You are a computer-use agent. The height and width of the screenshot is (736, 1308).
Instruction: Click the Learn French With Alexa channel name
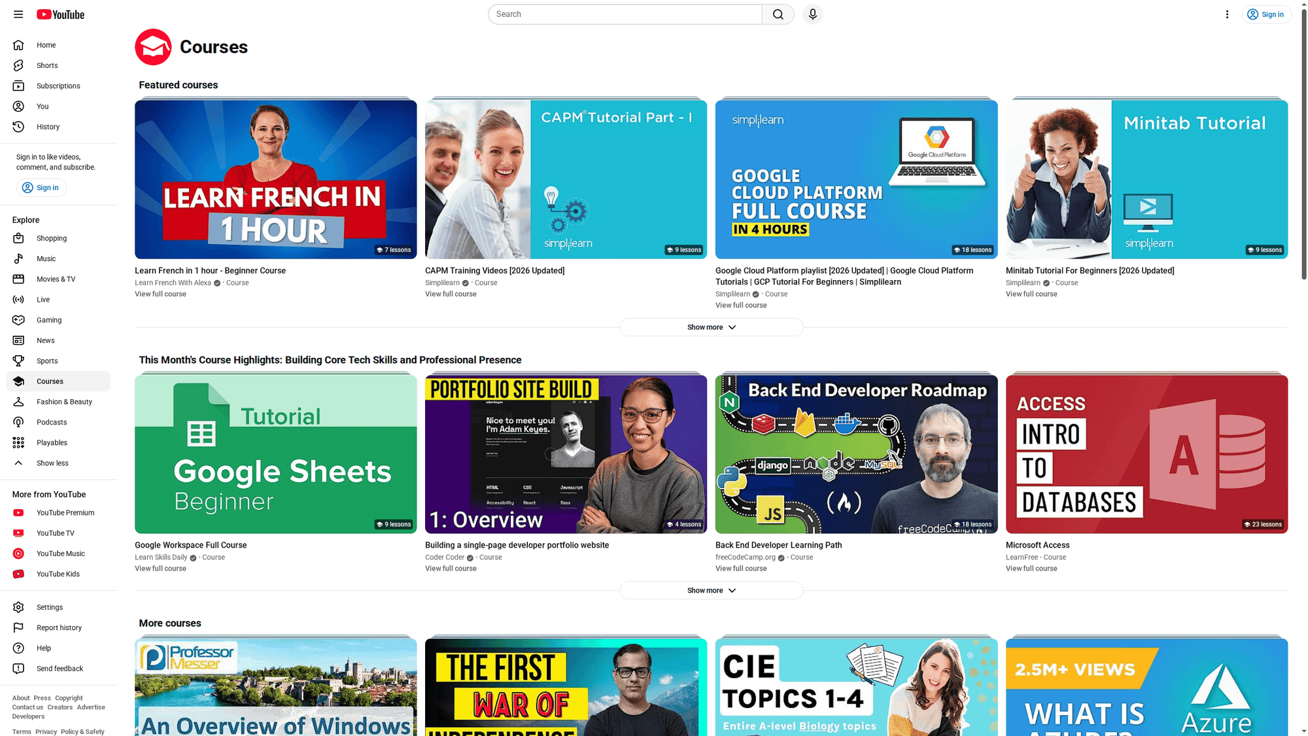point(173,282)
